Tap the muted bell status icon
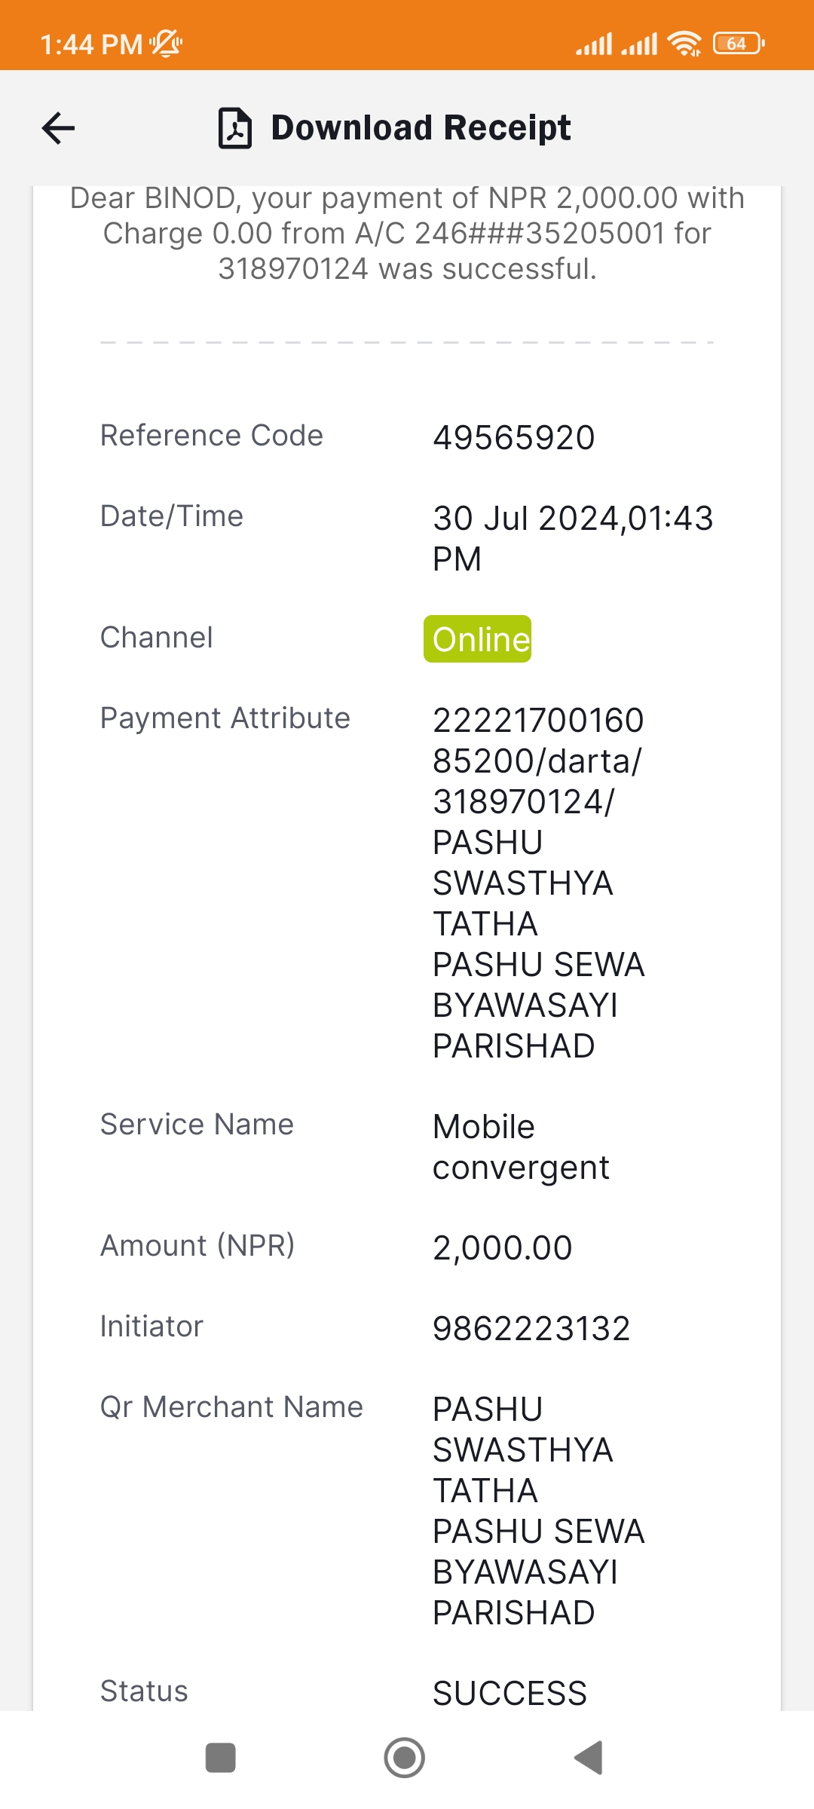This screenshot has height=1809, width=814. (x=166, y=44)
